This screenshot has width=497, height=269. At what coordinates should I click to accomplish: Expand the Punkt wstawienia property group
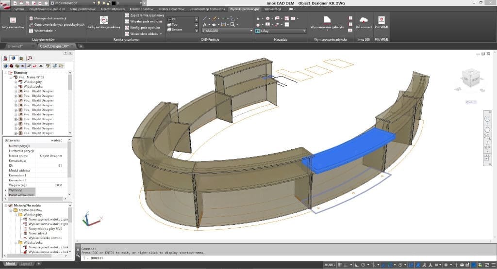coord(6,195)
